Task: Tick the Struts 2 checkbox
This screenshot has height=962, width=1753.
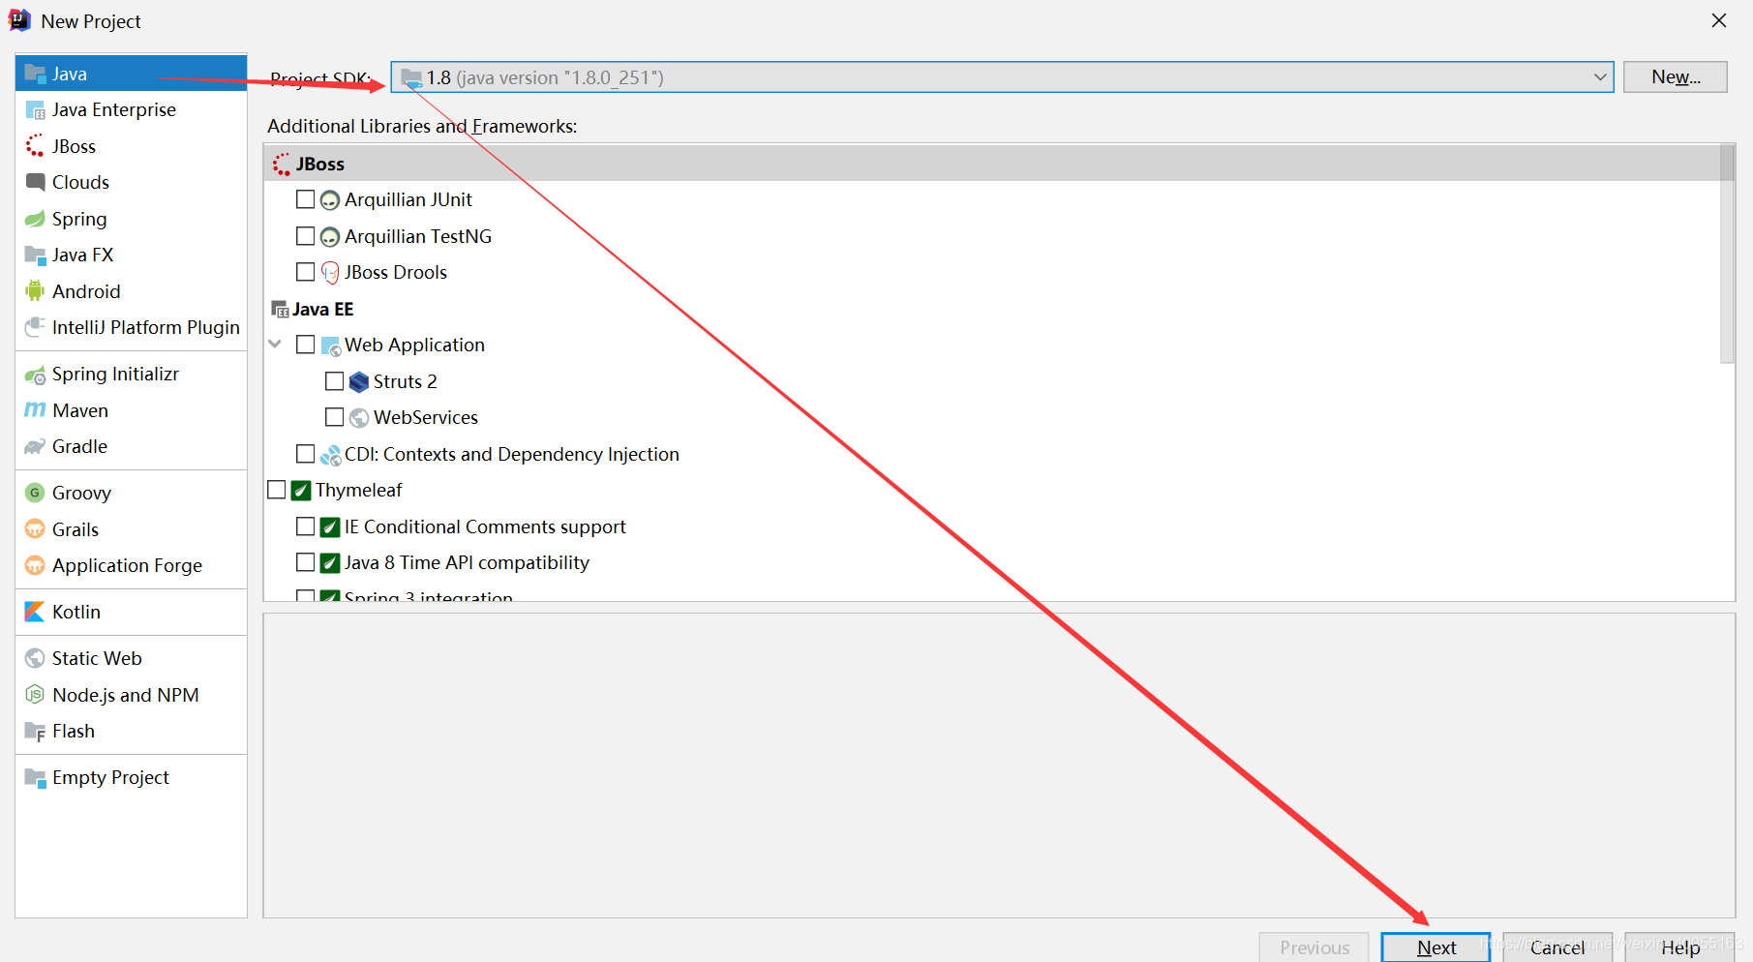Action: pyautogui.click(x=334, y=381)
